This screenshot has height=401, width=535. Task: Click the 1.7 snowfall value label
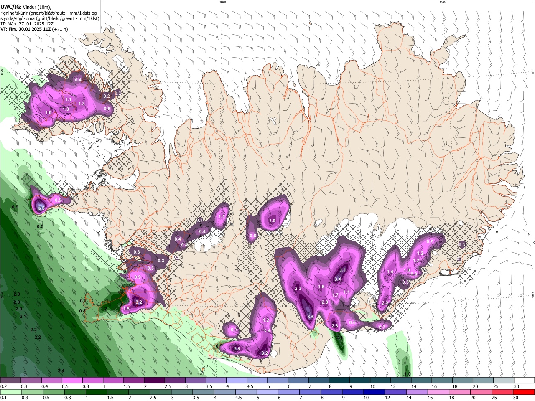335,295
